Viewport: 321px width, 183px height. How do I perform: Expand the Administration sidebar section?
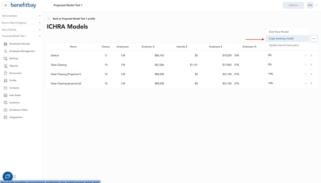click(21, 16)
